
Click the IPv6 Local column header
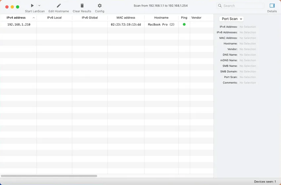coord(54,18)
